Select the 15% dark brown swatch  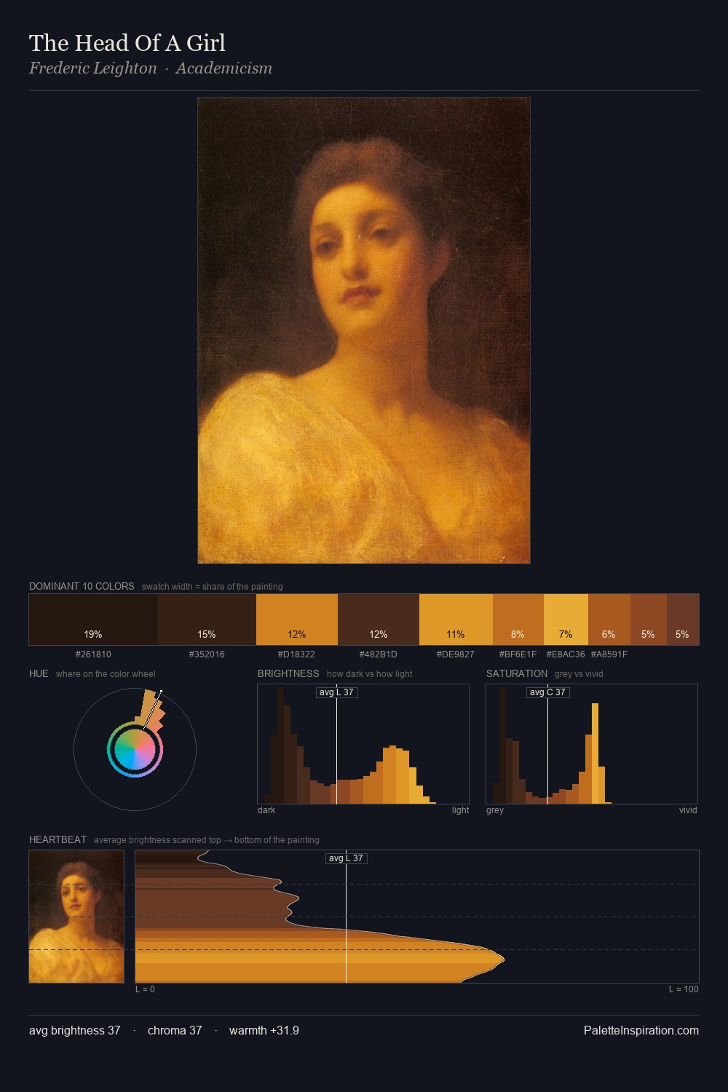tap(207, 620)
